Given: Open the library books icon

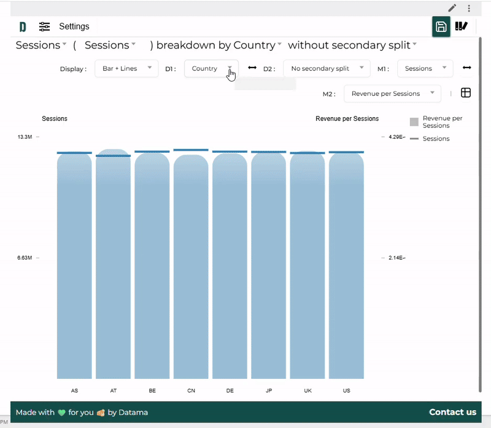Looking at the screenshot, I should pyautogui.click(x=461, y=26).
